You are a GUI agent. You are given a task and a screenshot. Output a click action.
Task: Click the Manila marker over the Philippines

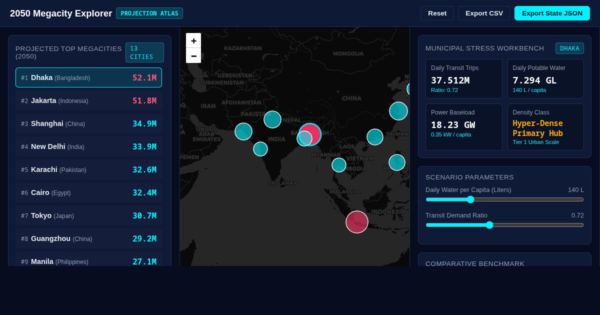coord(397,162)
